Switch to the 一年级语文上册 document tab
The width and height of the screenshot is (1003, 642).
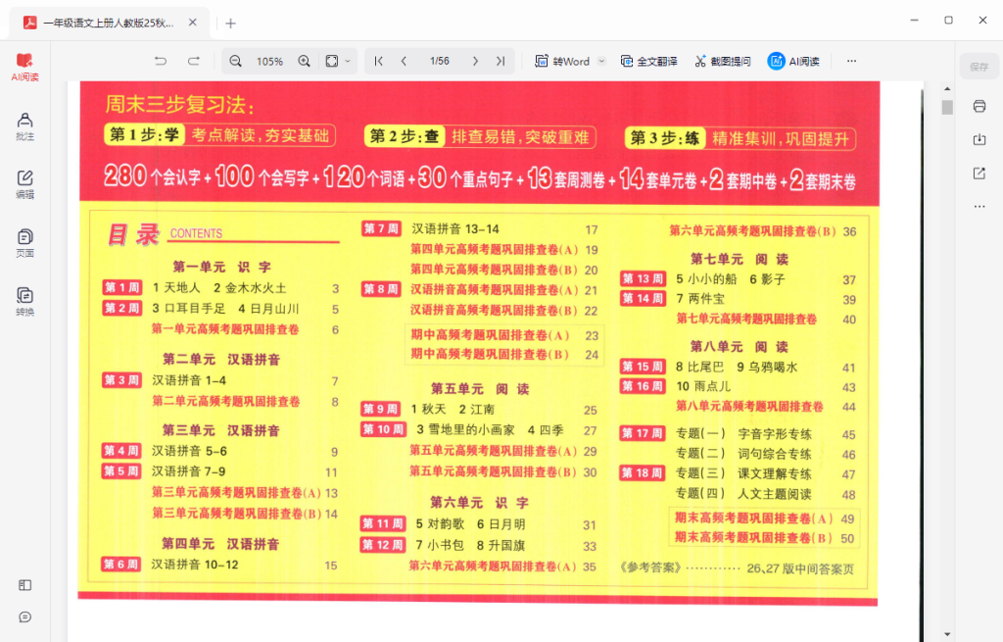tap(108, 22)
